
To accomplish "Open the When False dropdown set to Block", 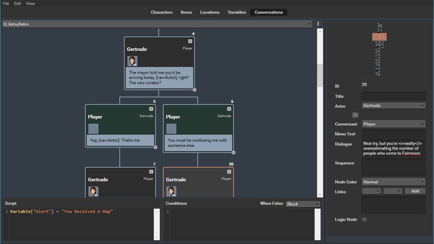I will [303, 204].
